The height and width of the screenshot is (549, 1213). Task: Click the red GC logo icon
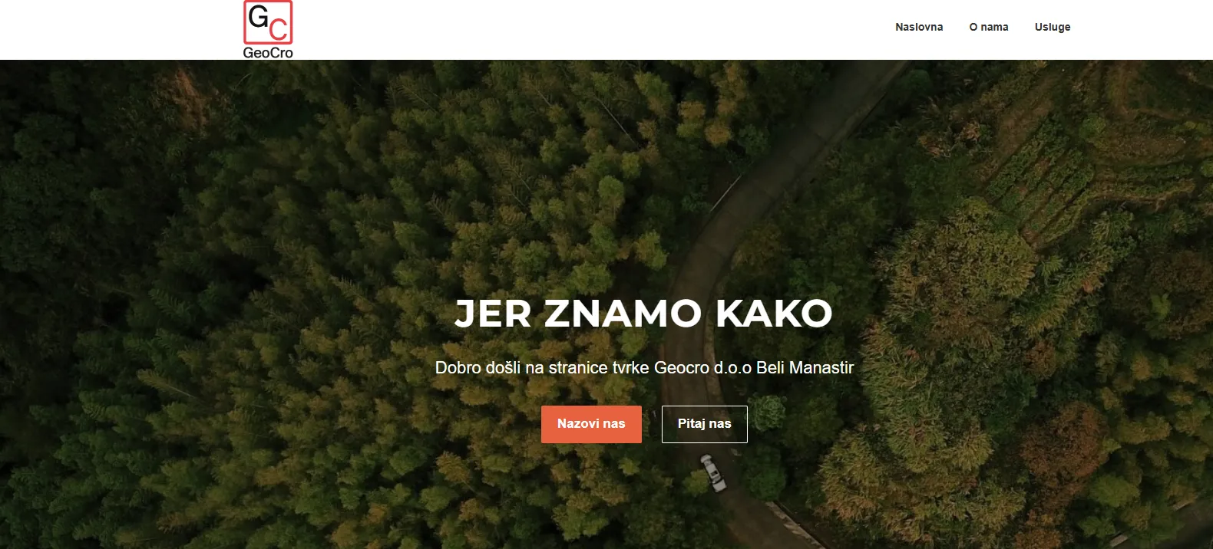click(268, 22)
